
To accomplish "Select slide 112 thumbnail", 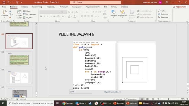I will click(x=19, y=92).
